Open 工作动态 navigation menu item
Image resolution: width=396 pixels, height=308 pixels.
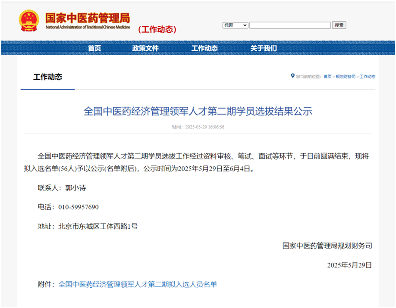[204, 48]
